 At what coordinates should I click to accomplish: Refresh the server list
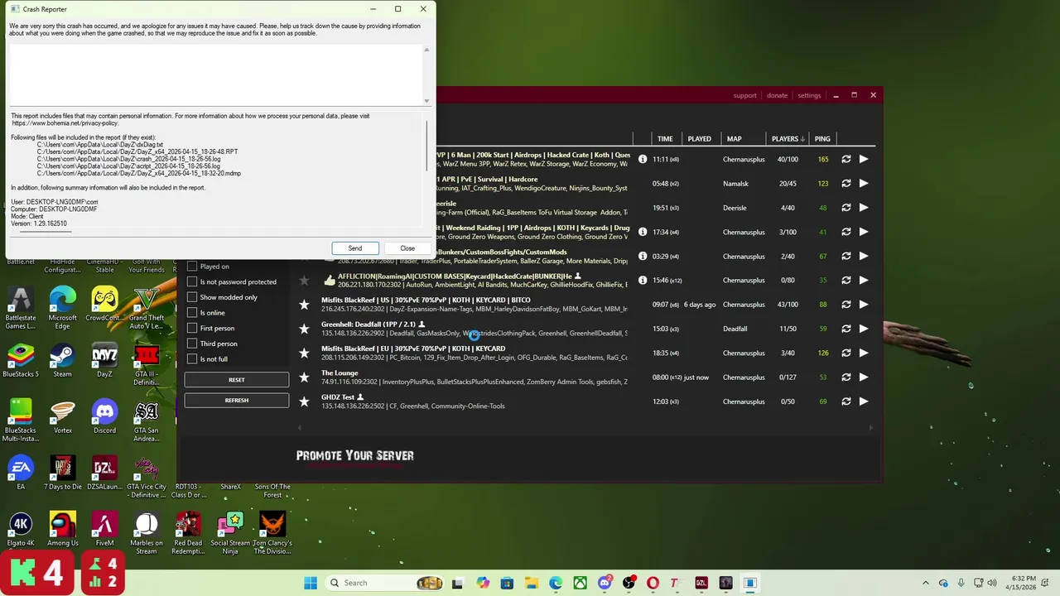coord(237,401)
